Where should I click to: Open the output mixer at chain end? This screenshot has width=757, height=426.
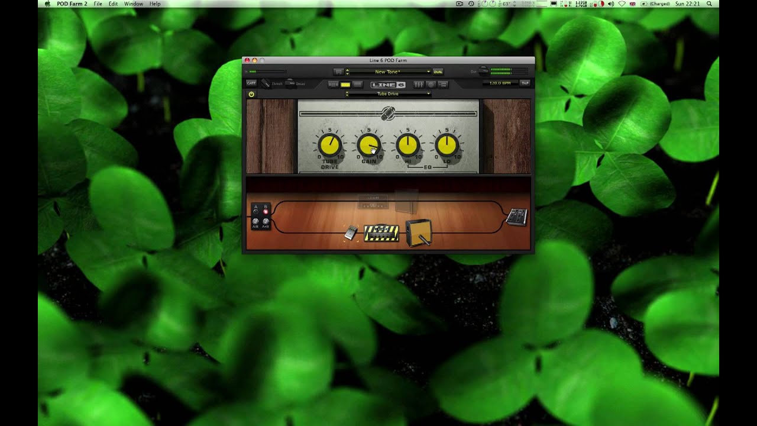516,217
